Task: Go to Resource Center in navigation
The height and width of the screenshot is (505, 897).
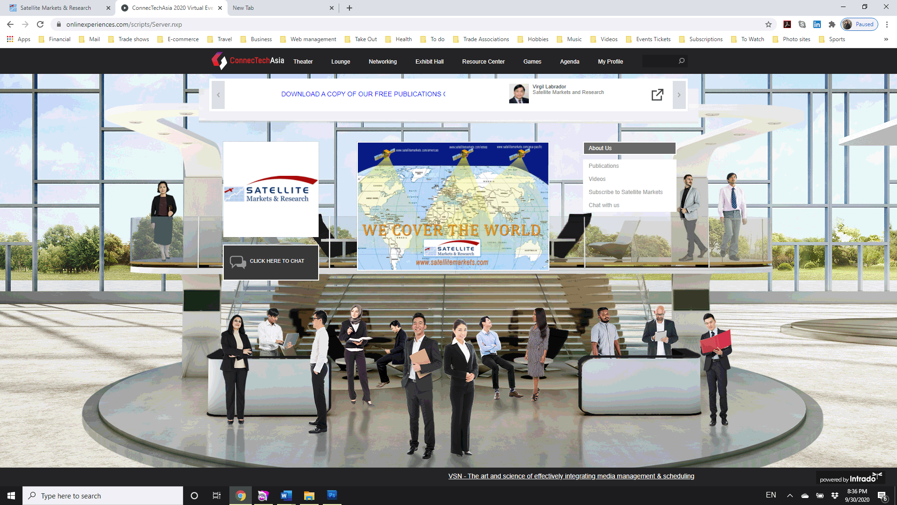Action: coord(483,61)
